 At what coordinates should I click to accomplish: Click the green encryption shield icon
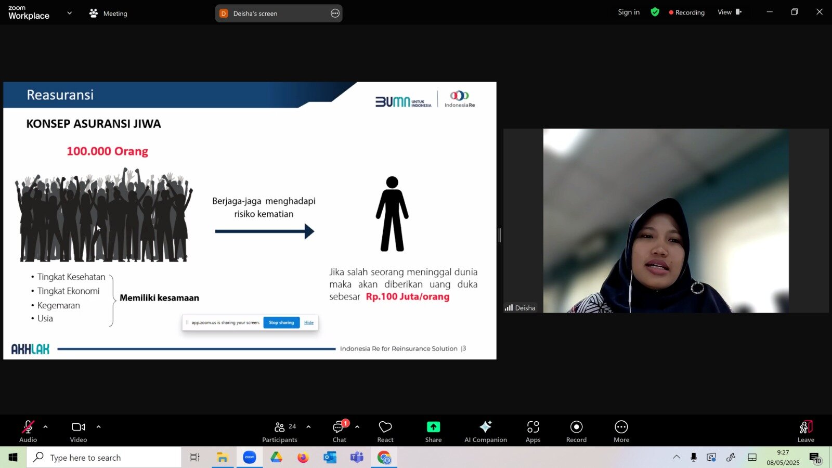pos(655,12)
